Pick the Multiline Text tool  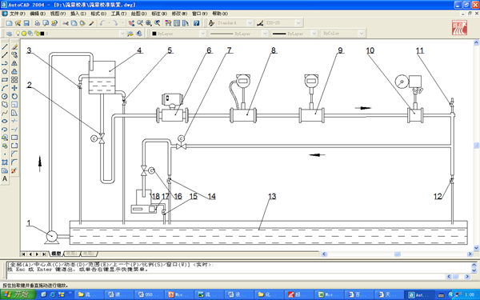[x=5, y=178]
